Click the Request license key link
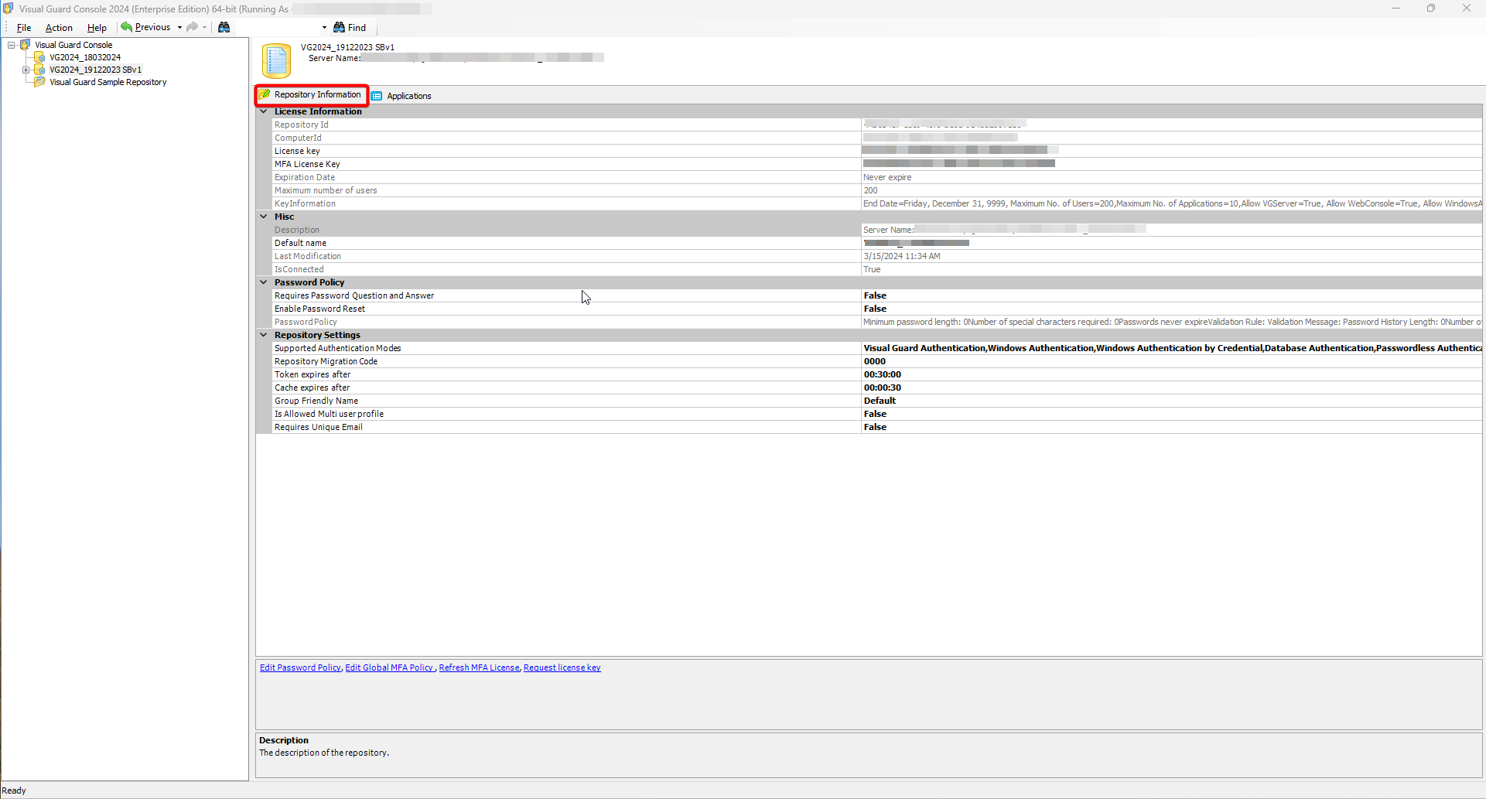Viewport: 1486px width, 799px height. tap(562, 667)
